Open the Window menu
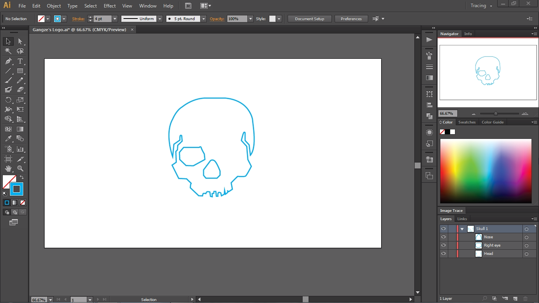Screen dimensions: 539x303 tap(148, 6)
